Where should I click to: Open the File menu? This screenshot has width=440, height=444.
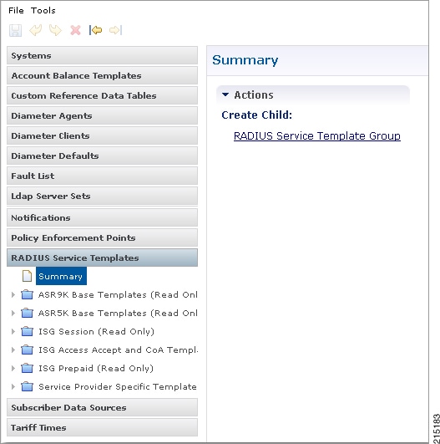(16, 11)
